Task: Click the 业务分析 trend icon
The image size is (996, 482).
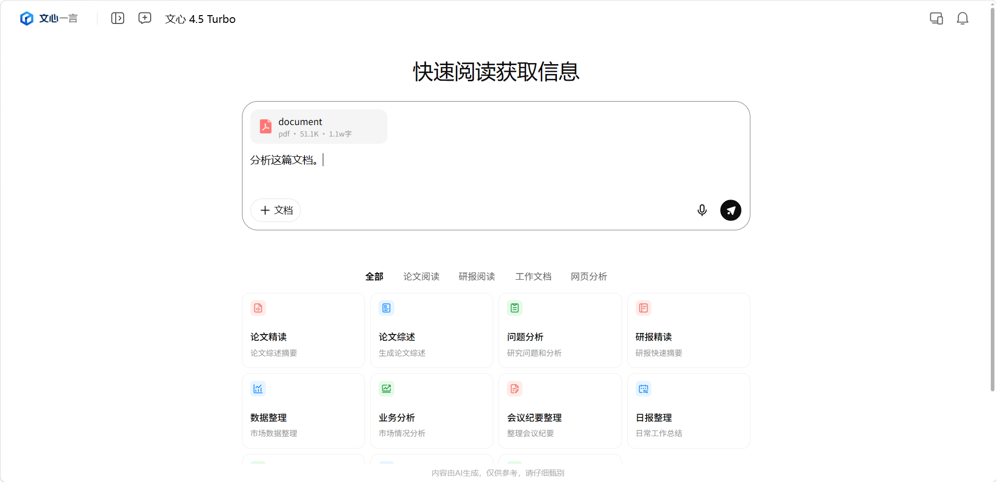Action: tap(386, 389)
